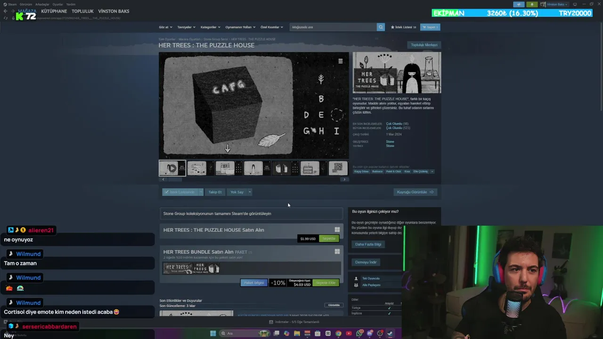Click the Point & Click tag
Image resolution: width=603 pixels, height=339 pixels.
393,171
